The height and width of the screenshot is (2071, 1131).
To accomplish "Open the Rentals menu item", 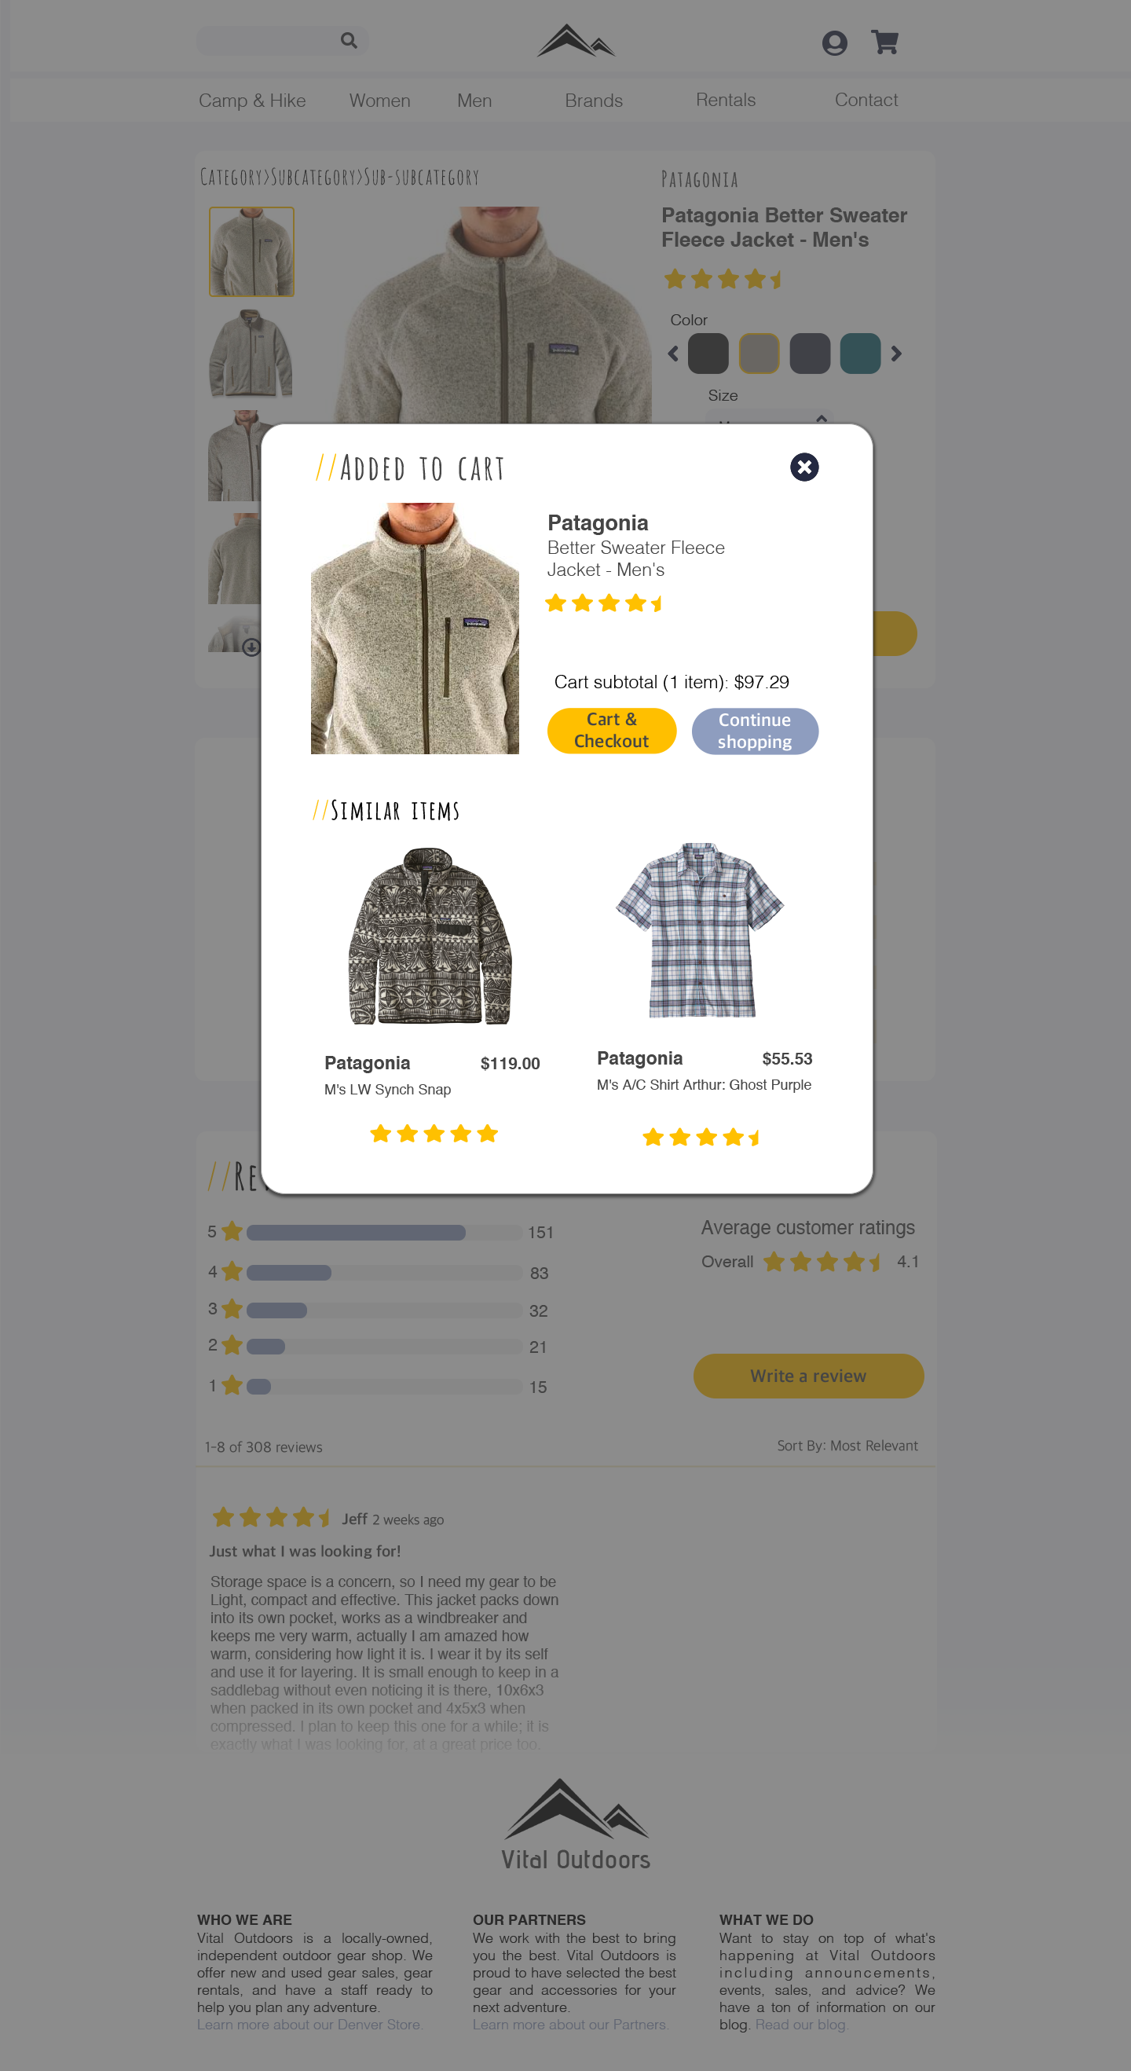I will point(725,100).
